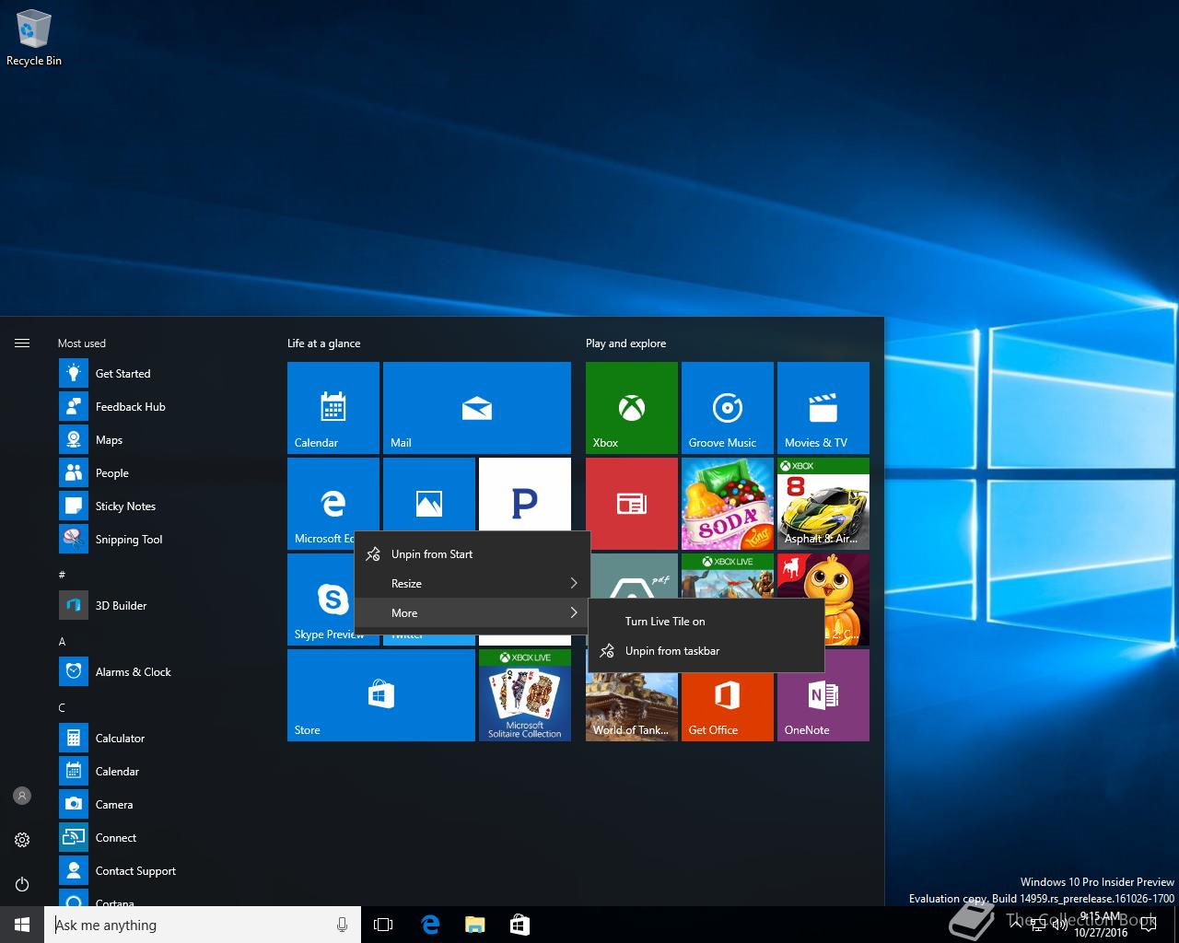Expand the Resize submenu
This screenshot has height=943, width=1179.
[472, 583]
